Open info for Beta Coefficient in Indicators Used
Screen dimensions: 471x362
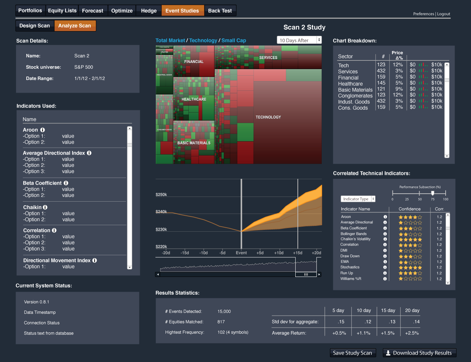66,183
